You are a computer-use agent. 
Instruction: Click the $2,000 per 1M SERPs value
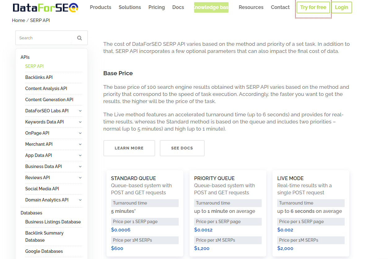pos(285,248)
